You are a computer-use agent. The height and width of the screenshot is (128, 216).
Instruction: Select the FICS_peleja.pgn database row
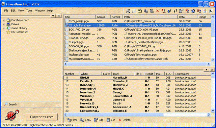(137, 21)
